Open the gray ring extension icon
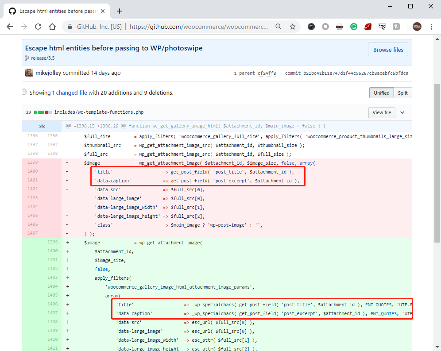 click(x=325, y=27)
